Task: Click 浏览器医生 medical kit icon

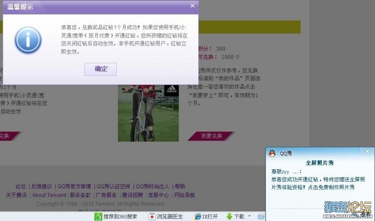Action: (152, 217)
